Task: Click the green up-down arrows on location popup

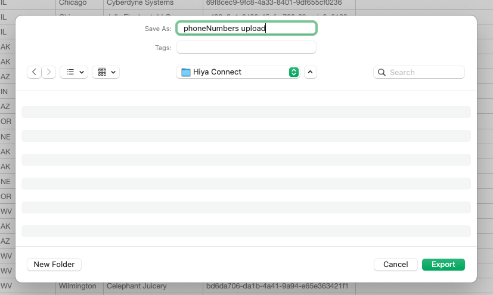Action: pos(293,72)
